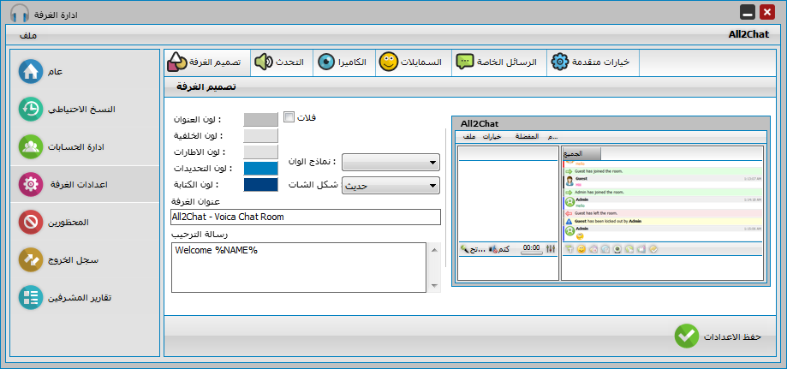
Task: Click the رسالة الترحيب welcome message box
Action: pyautogui.click(x=298, y=266)
